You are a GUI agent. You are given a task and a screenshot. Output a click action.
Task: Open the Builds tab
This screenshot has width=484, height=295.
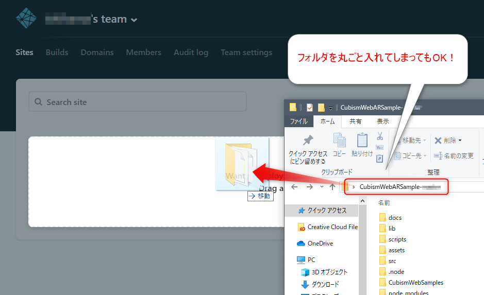57,53
